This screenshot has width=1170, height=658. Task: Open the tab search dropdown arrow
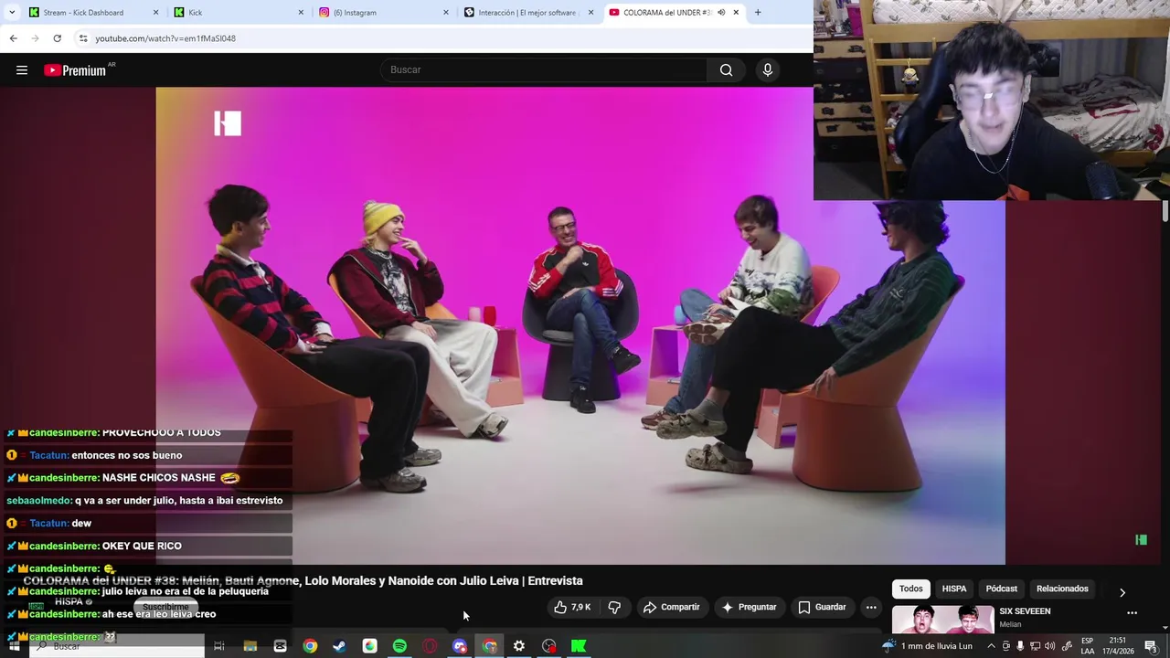tap(13, 13)
